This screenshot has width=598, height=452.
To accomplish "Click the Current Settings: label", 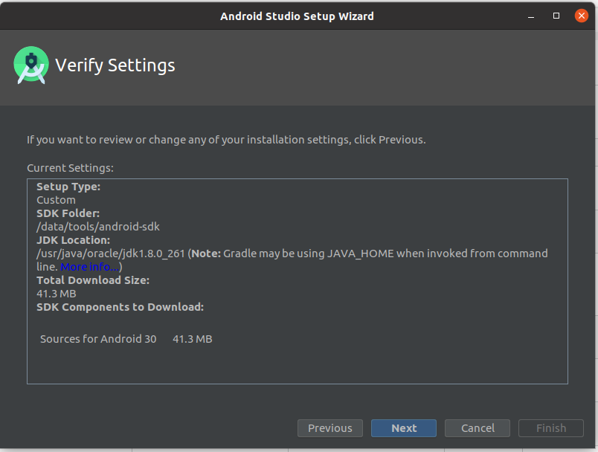I will pyautogui.click(x=70, y=168).
